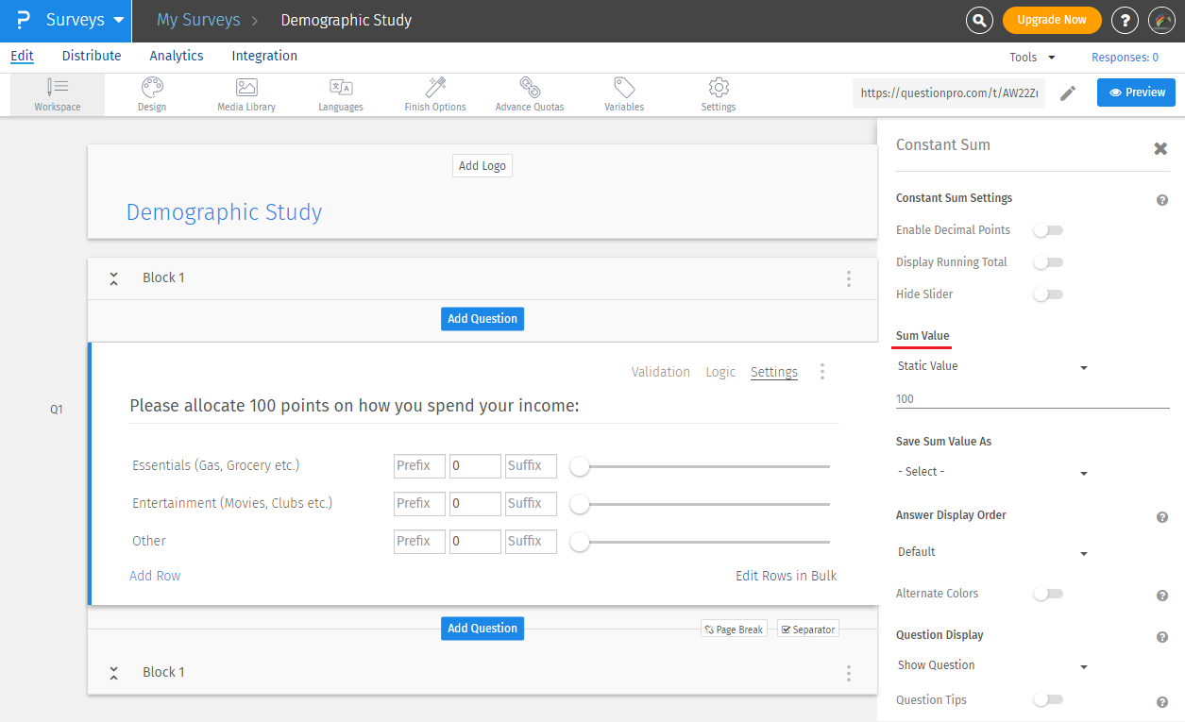Collapse Block 1
This screenshot has width=1185, height=722.
113,277
